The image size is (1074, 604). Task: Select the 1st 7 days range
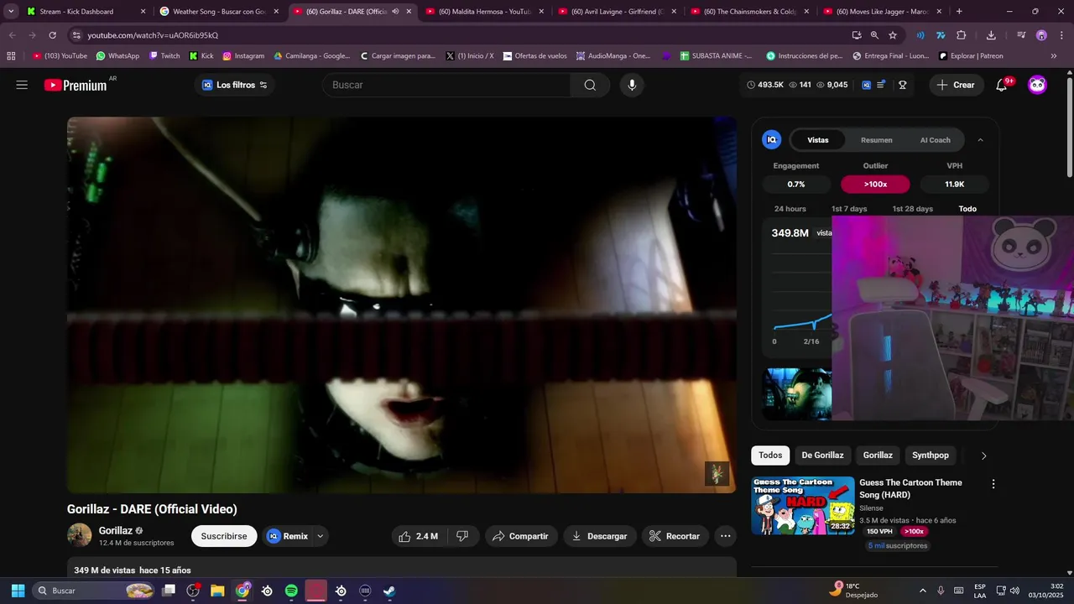coord(849,209)
